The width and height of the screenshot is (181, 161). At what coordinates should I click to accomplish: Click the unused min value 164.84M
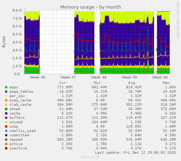99,122
